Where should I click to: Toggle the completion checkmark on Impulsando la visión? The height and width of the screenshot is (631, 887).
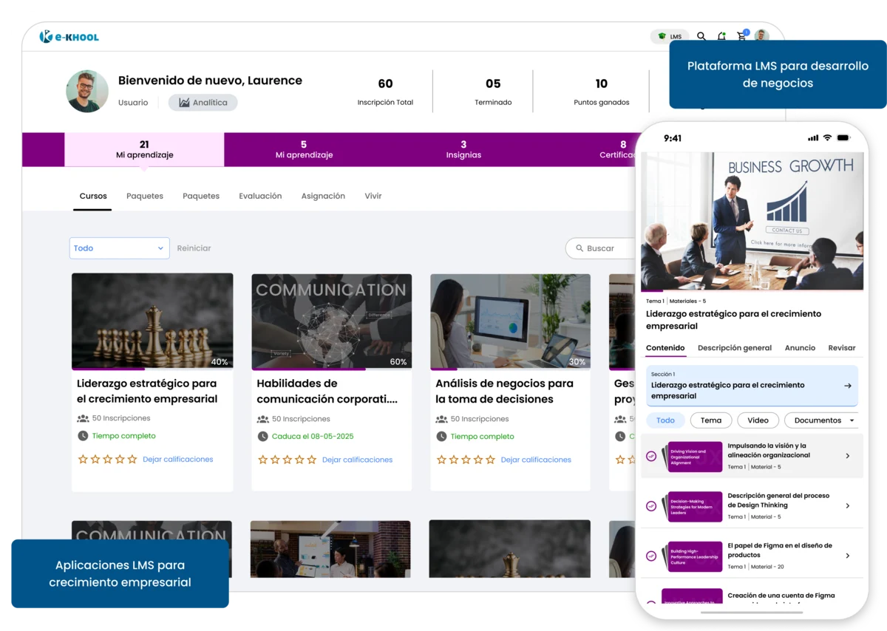[x=651, y=457]
